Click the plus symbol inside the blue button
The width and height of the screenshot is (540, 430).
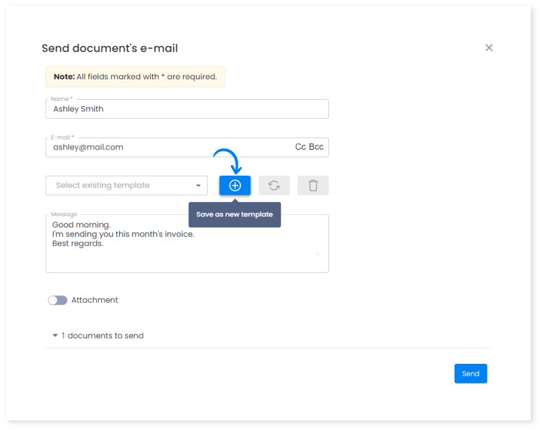pyautogui.click(x=234, y=186)
